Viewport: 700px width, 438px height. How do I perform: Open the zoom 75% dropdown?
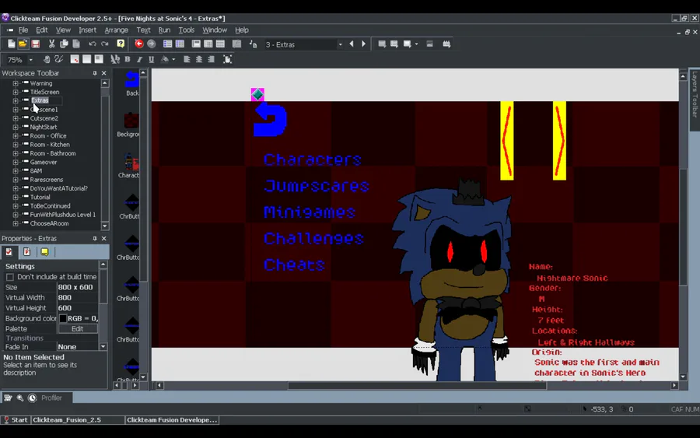(31, 60)
